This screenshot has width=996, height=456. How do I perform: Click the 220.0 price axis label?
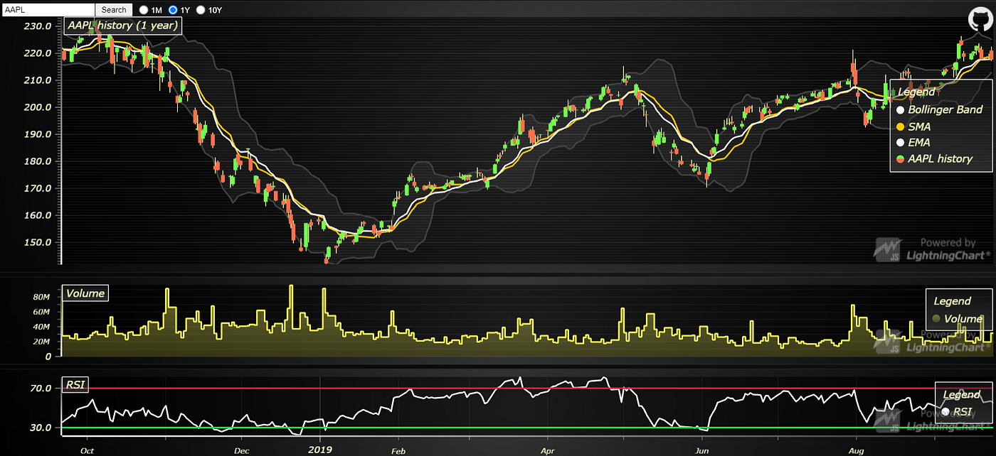(x=37, y=53)
